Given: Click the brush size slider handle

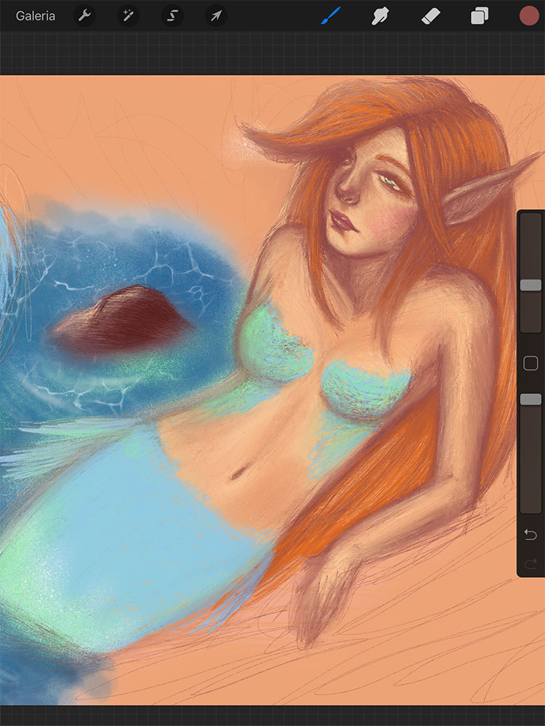Looking at the screenshot, I should coord(530,285).
